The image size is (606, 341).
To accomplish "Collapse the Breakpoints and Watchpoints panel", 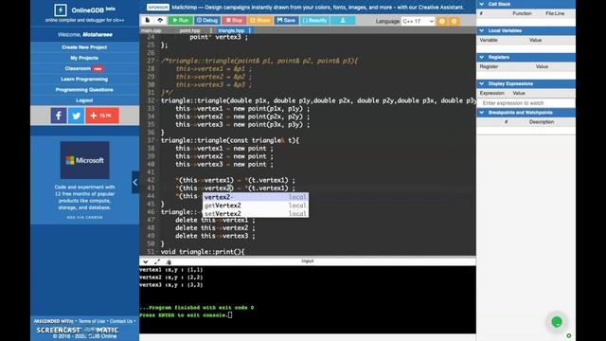I will (x=482, y=113).
